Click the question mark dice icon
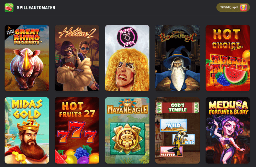This screenshot has height=167, width=256. coord(243,7)
